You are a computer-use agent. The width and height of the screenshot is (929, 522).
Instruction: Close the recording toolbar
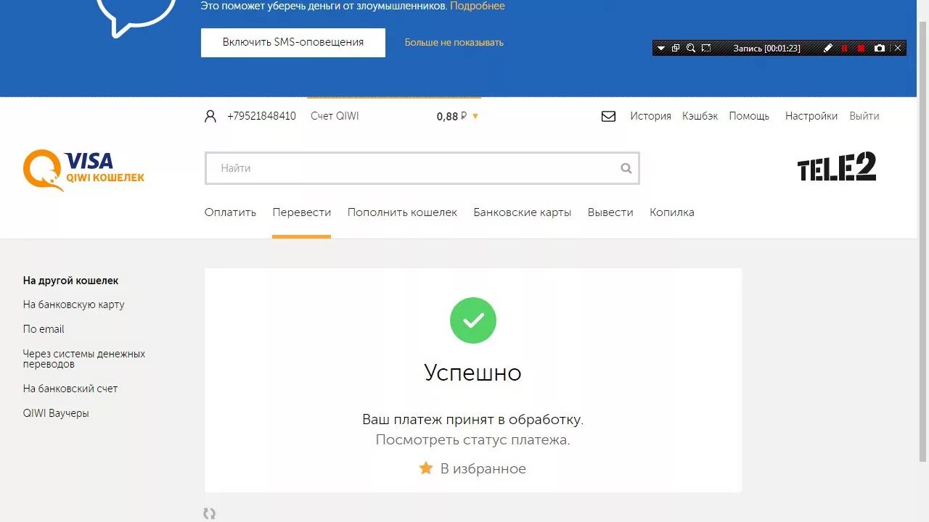898,49
